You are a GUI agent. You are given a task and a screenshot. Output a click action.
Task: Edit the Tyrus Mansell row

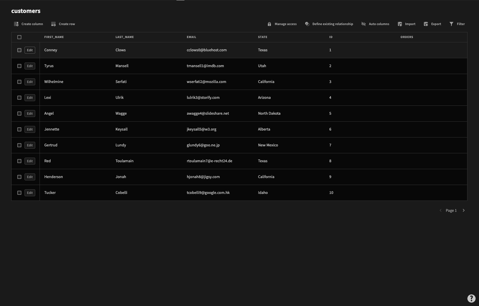pyautogui.click(x=30, y=66)
